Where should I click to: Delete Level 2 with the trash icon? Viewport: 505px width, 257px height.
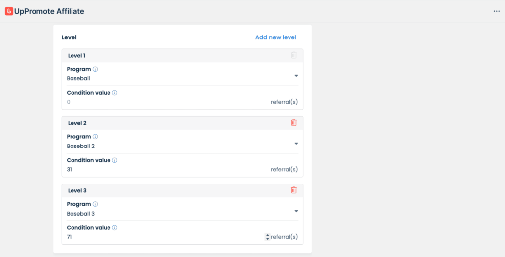294,123
